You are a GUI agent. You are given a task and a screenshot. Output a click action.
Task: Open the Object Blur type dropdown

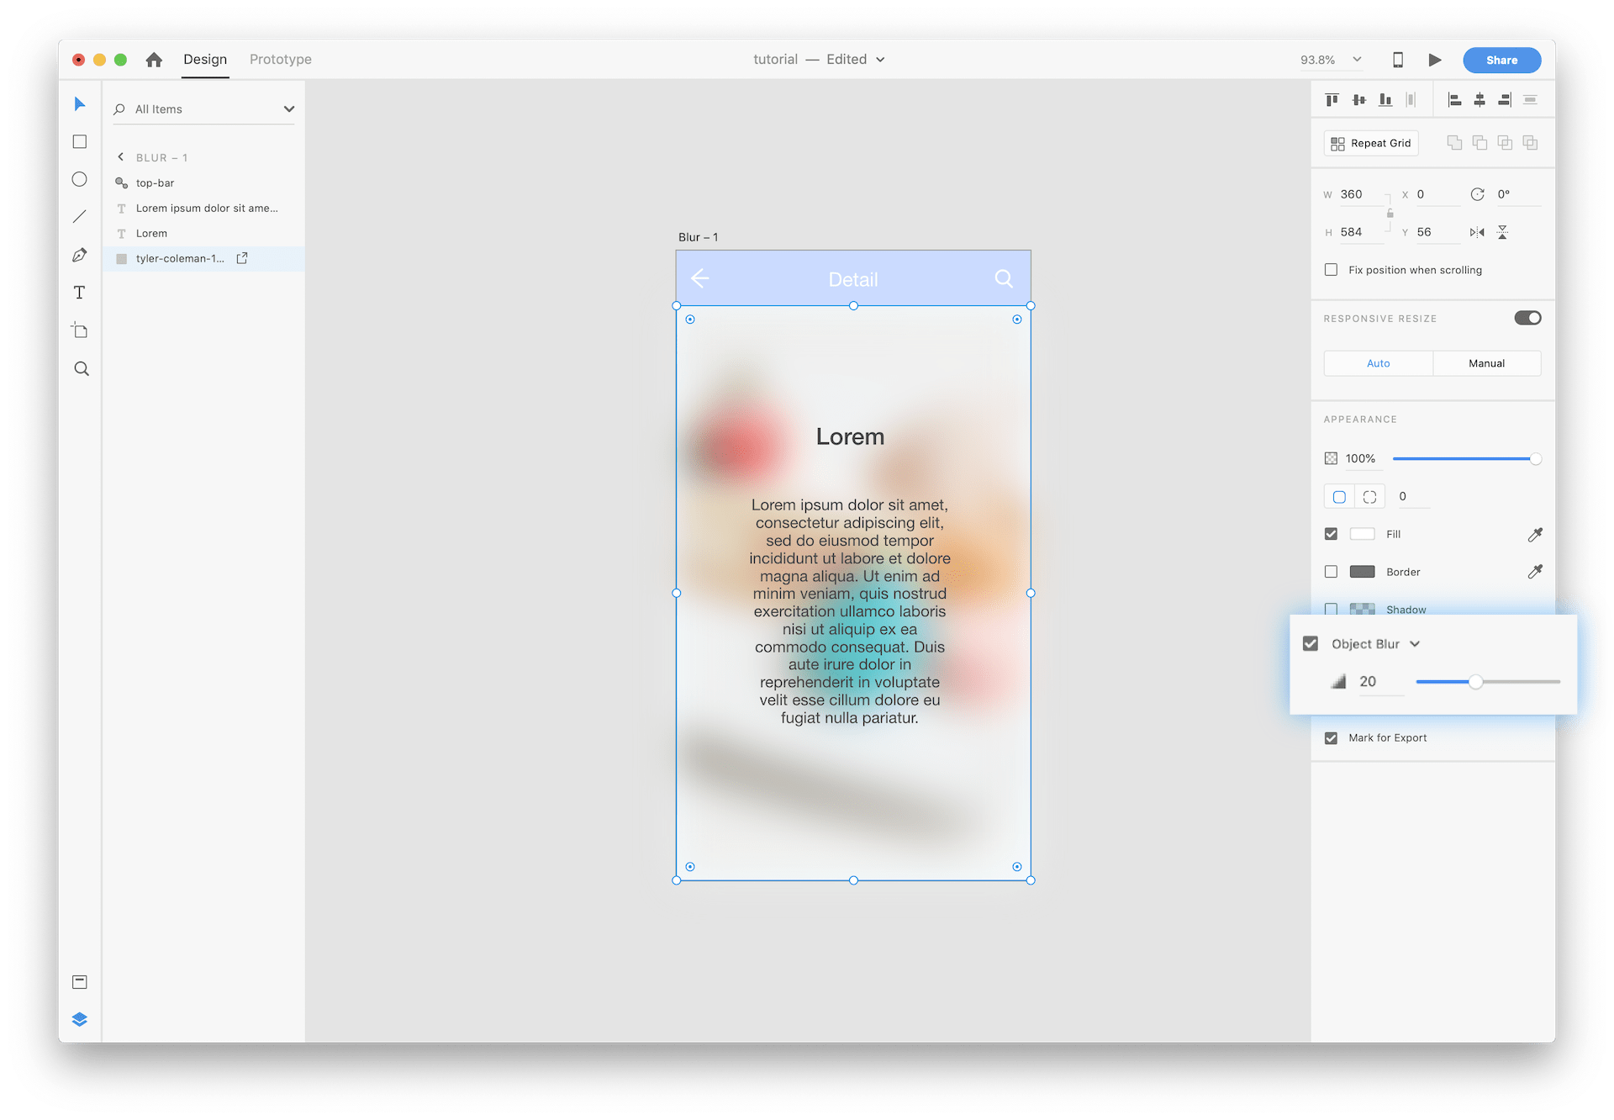(1415, 644)
